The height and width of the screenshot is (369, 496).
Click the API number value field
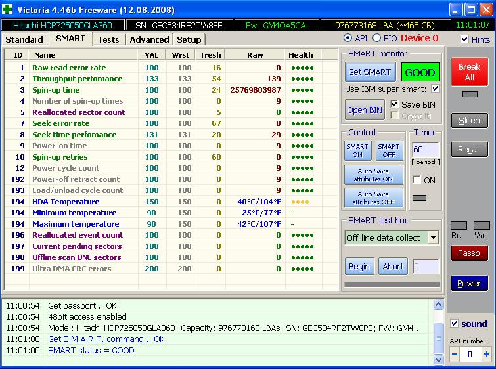click(470, 354)
